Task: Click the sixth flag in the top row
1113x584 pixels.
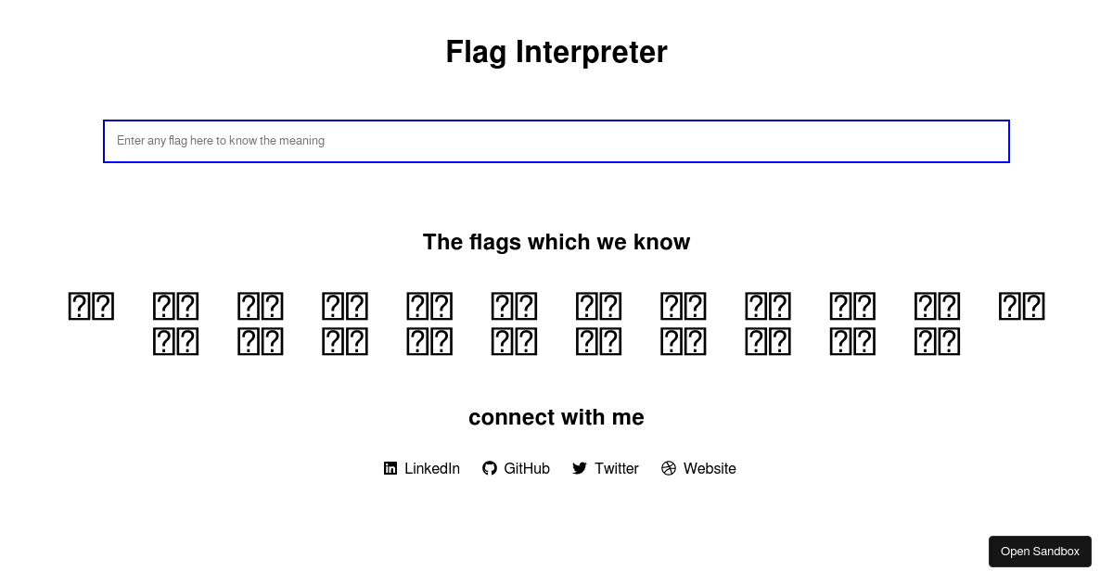Action: (x=514, y=306)
